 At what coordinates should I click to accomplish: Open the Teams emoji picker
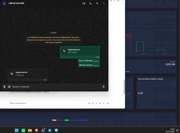[93, 103]
